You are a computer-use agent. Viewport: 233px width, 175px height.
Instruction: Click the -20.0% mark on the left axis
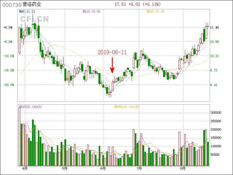pos(8,85)
